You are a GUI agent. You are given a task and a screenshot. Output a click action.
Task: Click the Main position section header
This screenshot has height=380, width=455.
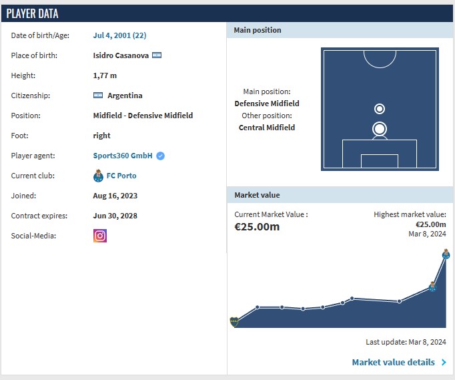[x=258, y=30]
